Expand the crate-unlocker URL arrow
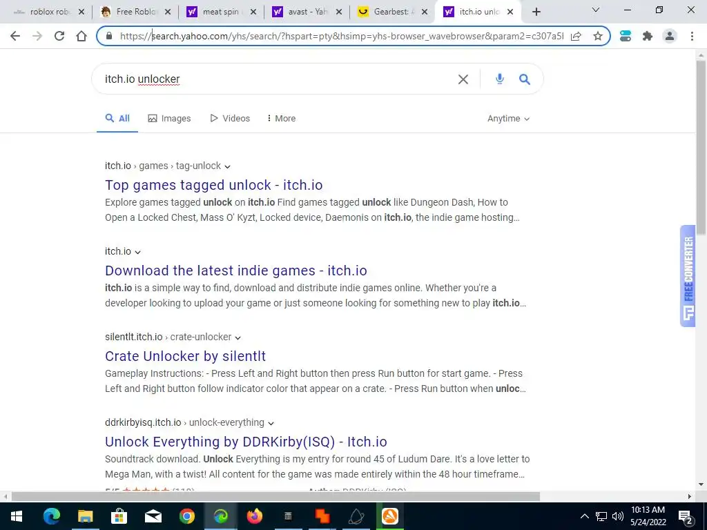This screenshot has height=530, width=707. (238, 337)
